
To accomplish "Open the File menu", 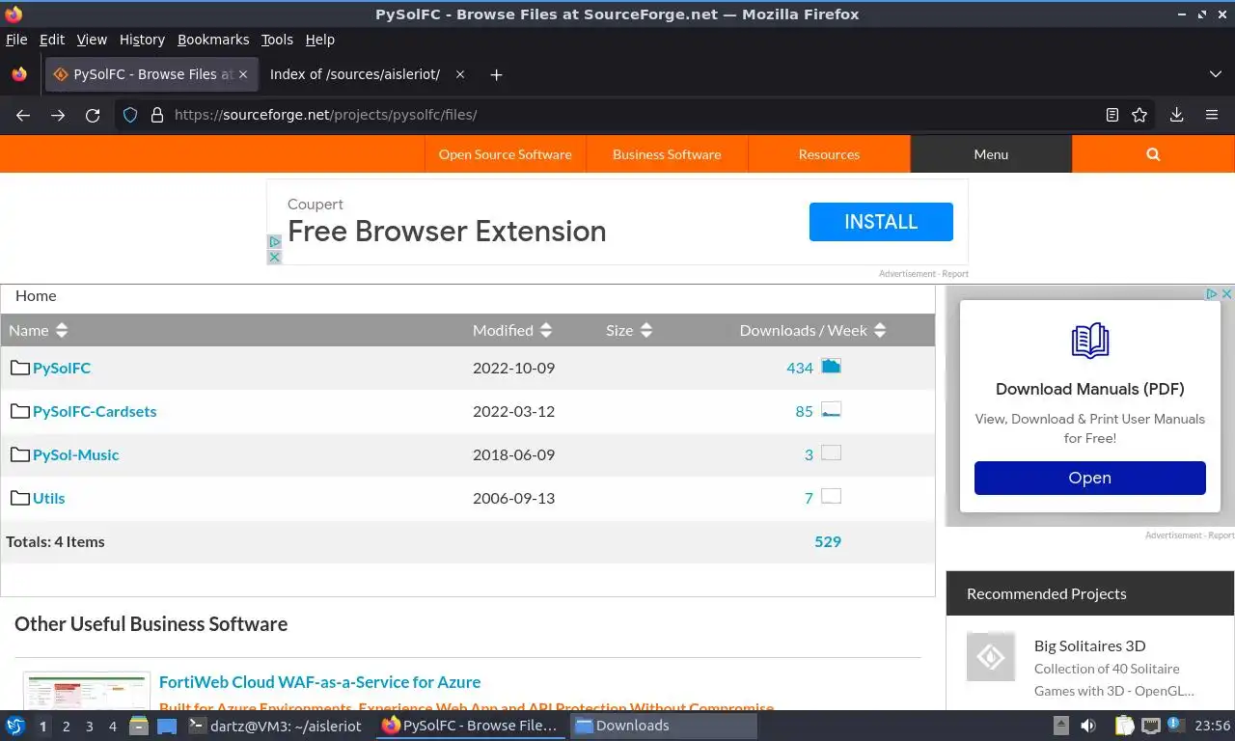I will coord(16,40).
